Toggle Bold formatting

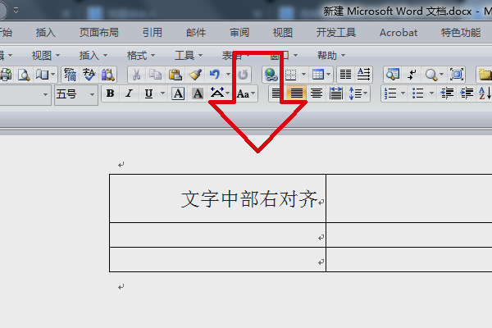pyautogui.click(x=110, y=93)
